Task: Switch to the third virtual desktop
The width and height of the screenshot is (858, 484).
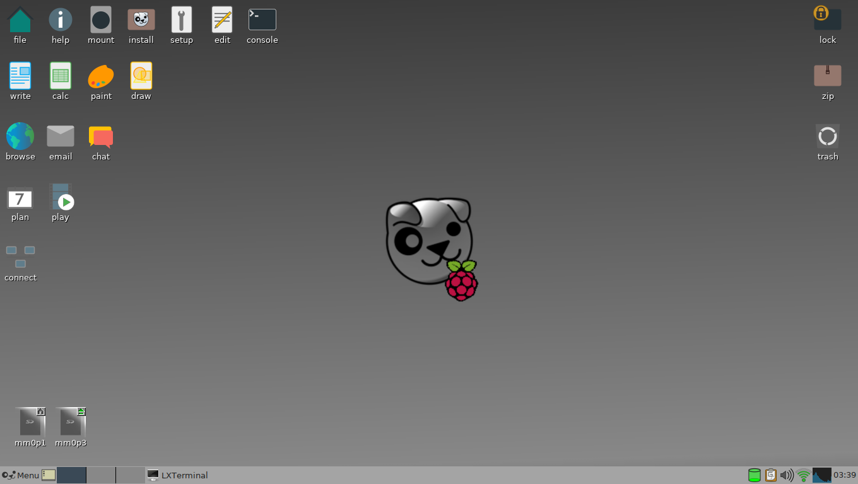Action: click(x=131, y=475)
